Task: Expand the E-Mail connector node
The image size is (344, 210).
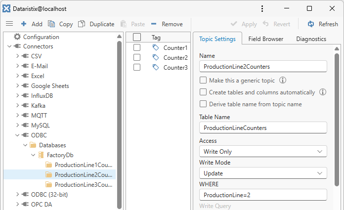Action: point(18,66)
